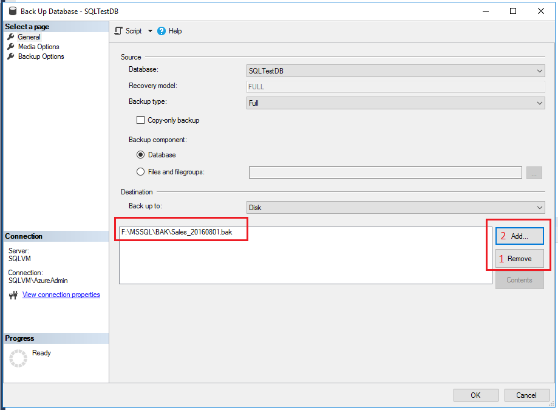Click the Remove button for the backup destination

(519, 258)
